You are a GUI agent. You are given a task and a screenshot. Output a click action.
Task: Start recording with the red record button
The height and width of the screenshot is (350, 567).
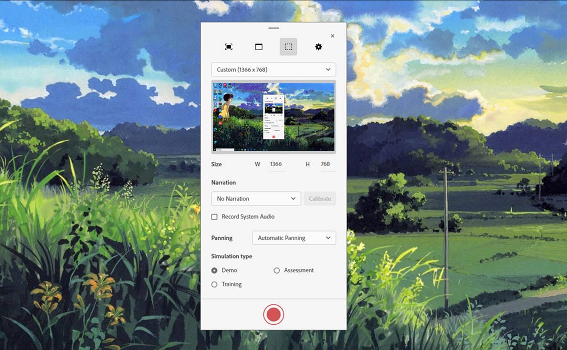point(273,314)
